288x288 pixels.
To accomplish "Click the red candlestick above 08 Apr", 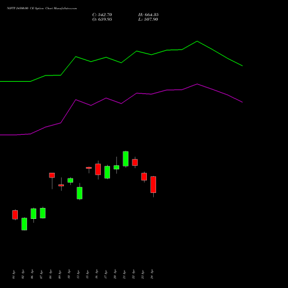I will pyautogui.click(x=52, y=175).
